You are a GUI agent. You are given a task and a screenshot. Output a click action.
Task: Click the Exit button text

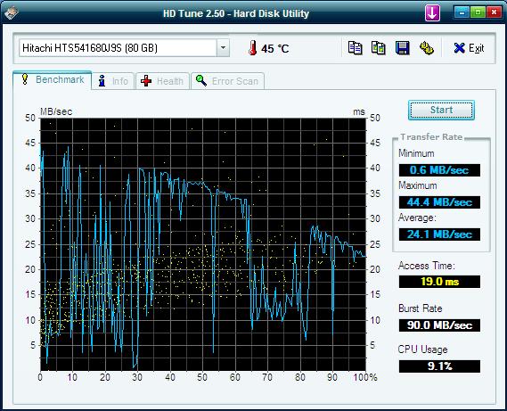point(477,48)
